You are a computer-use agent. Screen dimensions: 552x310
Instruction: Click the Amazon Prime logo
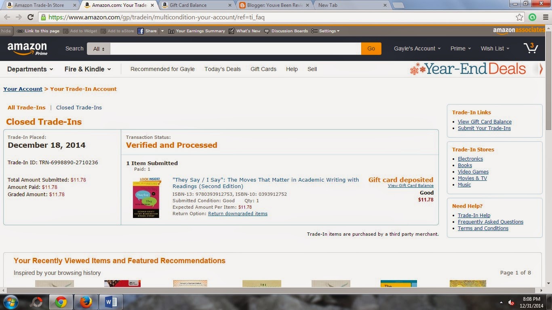27,49
